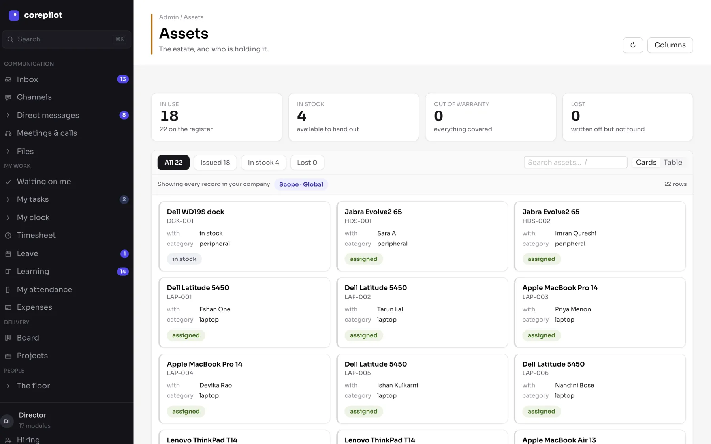Viewport: 711px width, 444px height.
Task: Open the Dell Latitude 5450 LAP-005 card
Action: (422, 389)
